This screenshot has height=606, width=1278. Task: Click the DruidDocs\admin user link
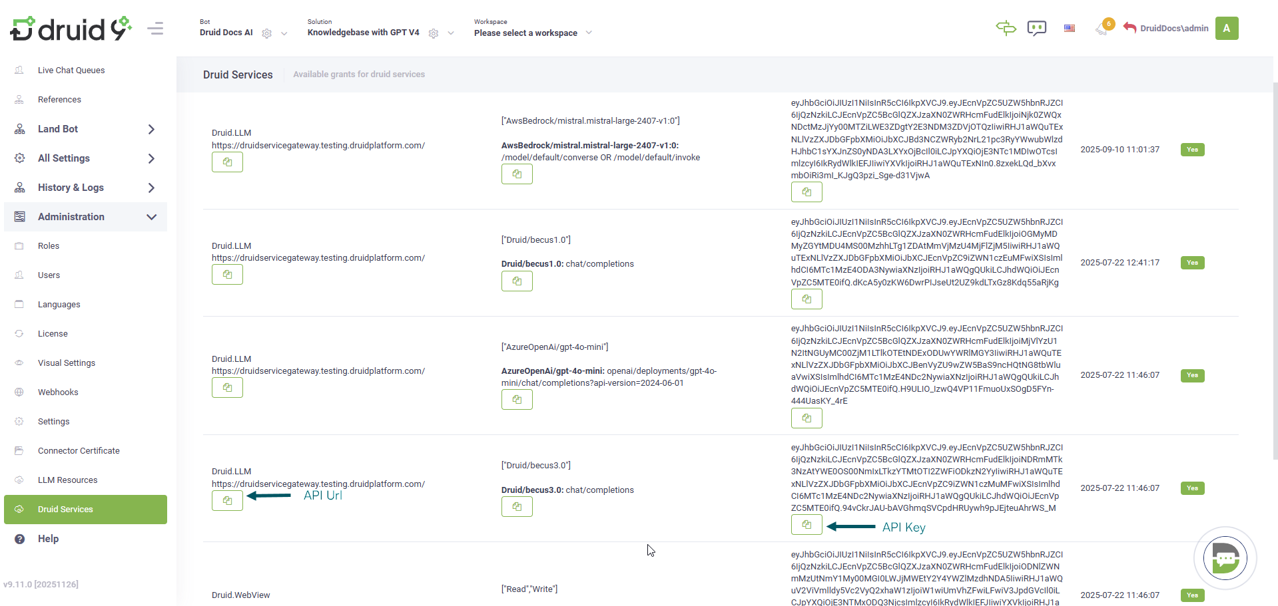pos(1173,29)
